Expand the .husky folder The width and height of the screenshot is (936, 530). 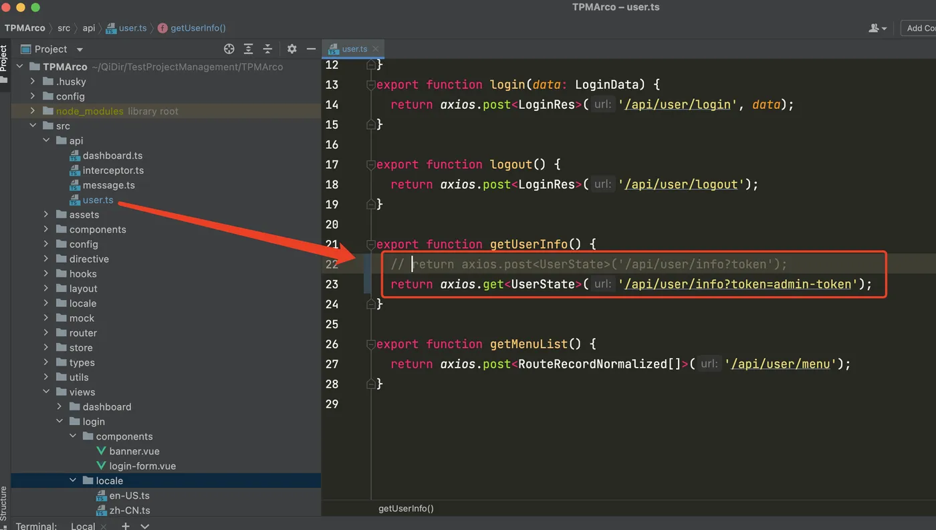click(x=33, y=82)
